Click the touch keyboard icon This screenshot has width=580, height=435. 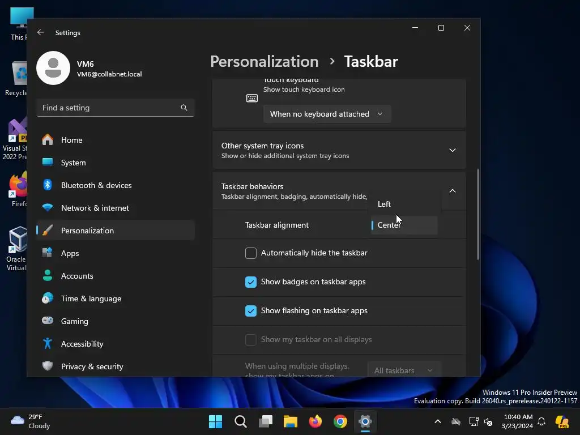[x=252, y=98]
